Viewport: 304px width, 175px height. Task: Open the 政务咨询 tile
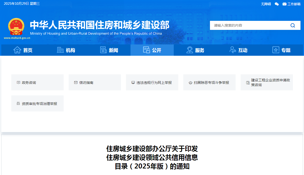coord(37,82)
